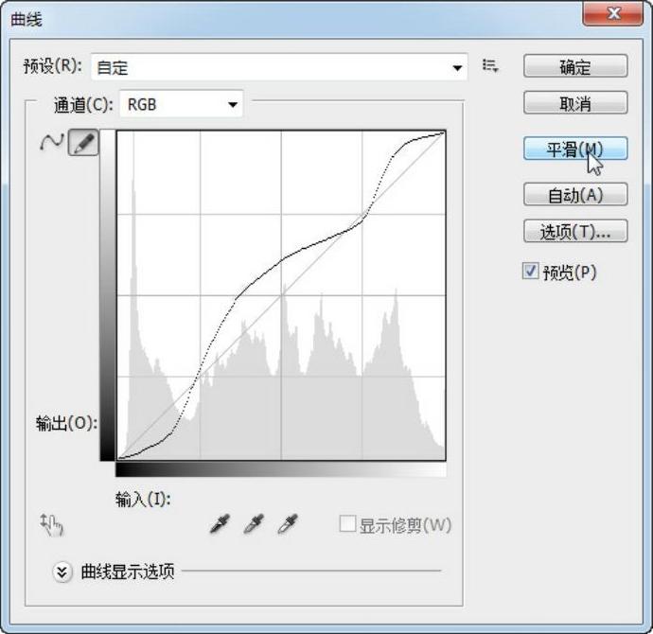This screenshot has width=653, height=634.
Task: Pick the gray point eyedropper
Action: point(253,524)
